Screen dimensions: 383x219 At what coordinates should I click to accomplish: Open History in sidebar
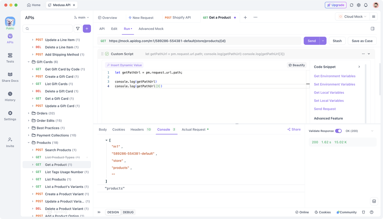coord(10,96)
